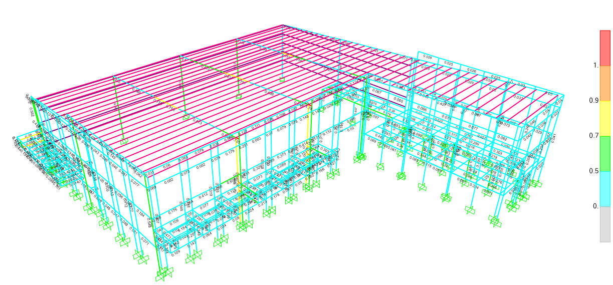This screenshot has width=613, height=285.
Task: Select the beam labeled 0.179
Action: coord(230,152)
